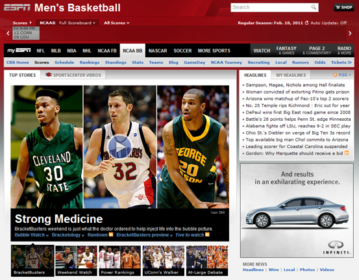Expand the Scores dropdown arrow
Screen dimensions: 359x280
31,23
